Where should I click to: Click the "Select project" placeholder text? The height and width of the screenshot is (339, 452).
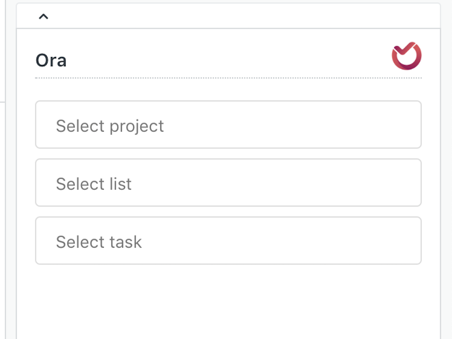click(110, 126)
